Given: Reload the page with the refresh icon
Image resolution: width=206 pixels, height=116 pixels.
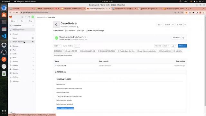Looking at the screenshot, I should (17, 13).
